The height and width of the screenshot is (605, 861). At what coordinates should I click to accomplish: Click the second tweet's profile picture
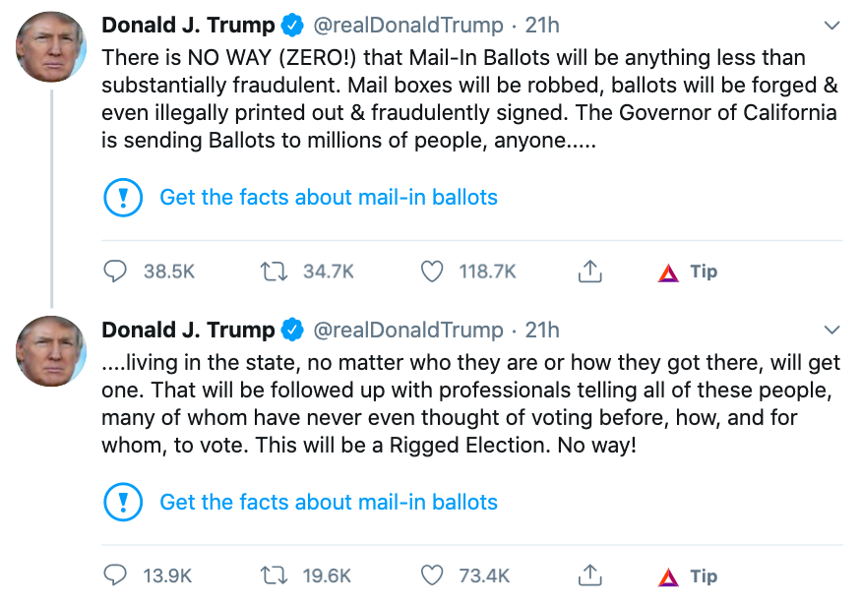click(51, 352)
